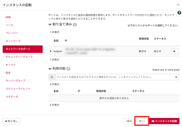Screen dimensions: 182x127
Task: Click the help question mark icon
Action: pos(179,13)
